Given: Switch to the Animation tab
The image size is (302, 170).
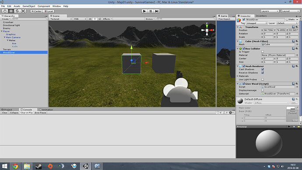Looking at the screenshot, I should tap(46, 110).
